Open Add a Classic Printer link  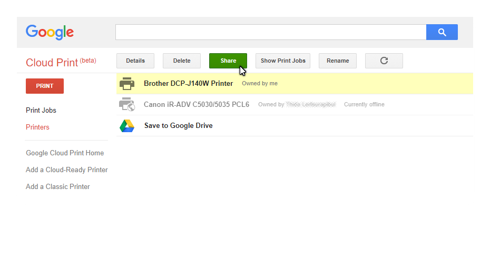(58, 187)
